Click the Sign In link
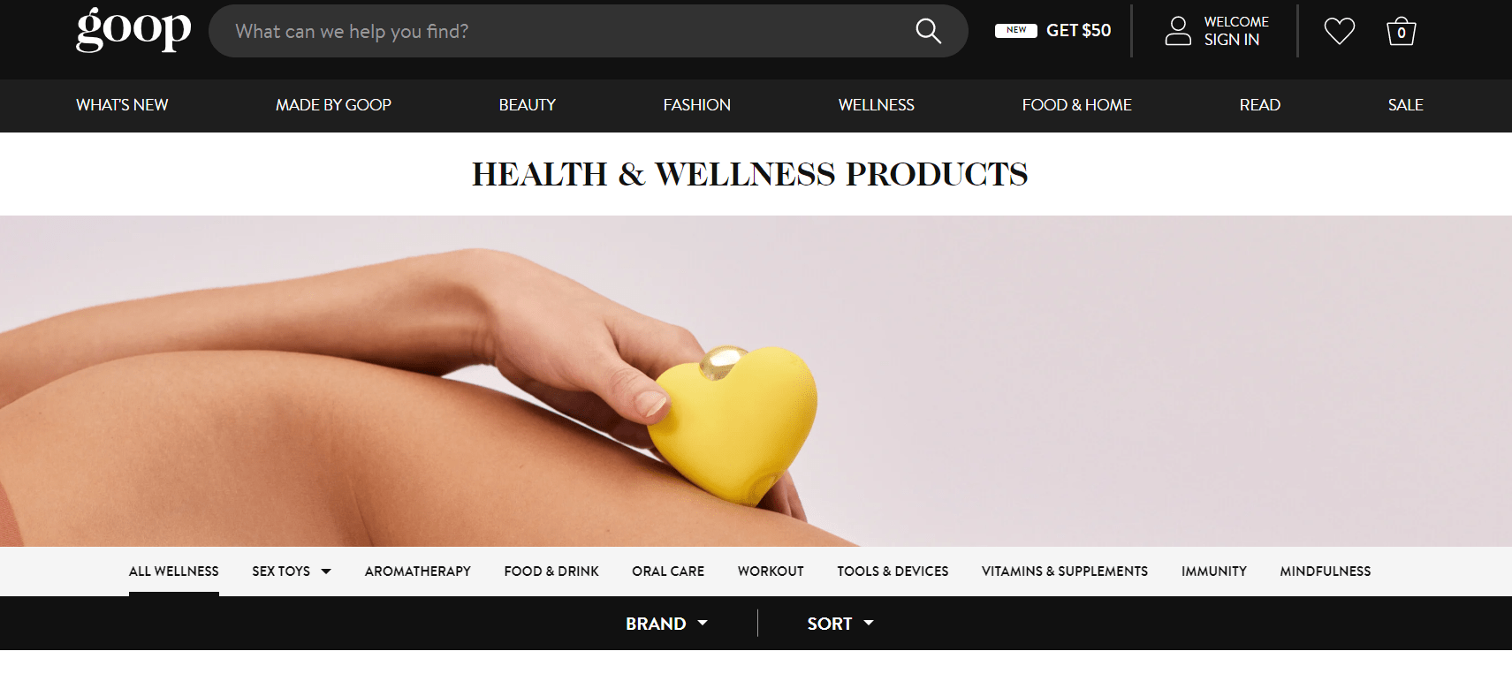The width and height of the screenshot is (1512, 689). (x=1232, y=40)
